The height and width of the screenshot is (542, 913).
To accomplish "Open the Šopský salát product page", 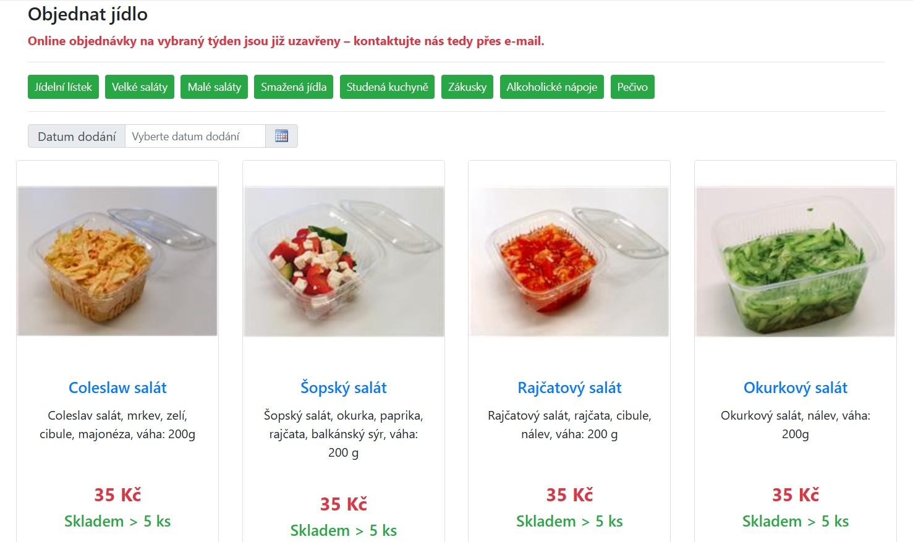I will [343, 387].
